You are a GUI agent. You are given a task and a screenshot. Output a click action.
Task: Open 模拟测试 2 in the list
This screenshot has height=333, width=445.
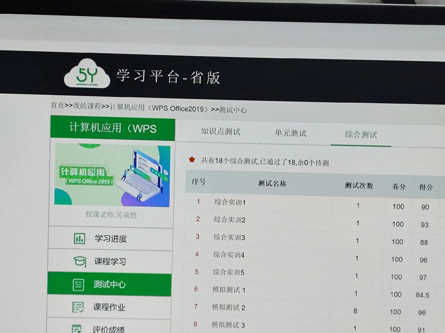coord(229,307)
